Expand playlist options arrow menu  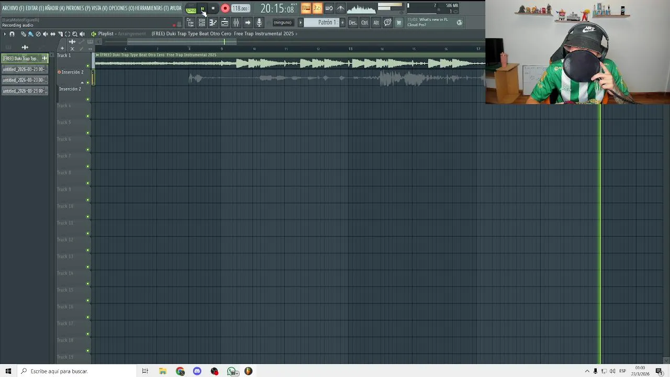point(5,34)
